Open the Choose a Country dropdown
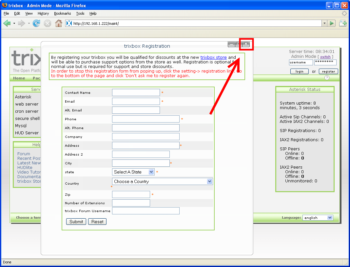The width and height of the screenshot is (350, 267). [x=163, y=181]
